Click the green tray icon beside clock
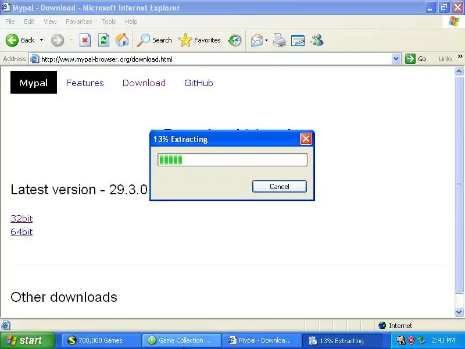The image size is (465, 349). tap(421, 340)
